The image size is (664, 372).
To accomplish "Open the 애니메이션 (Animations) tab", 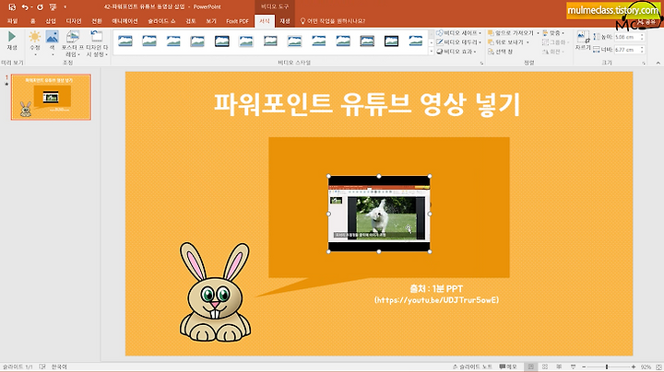I will pyautogui.click(x=125, y=21).
